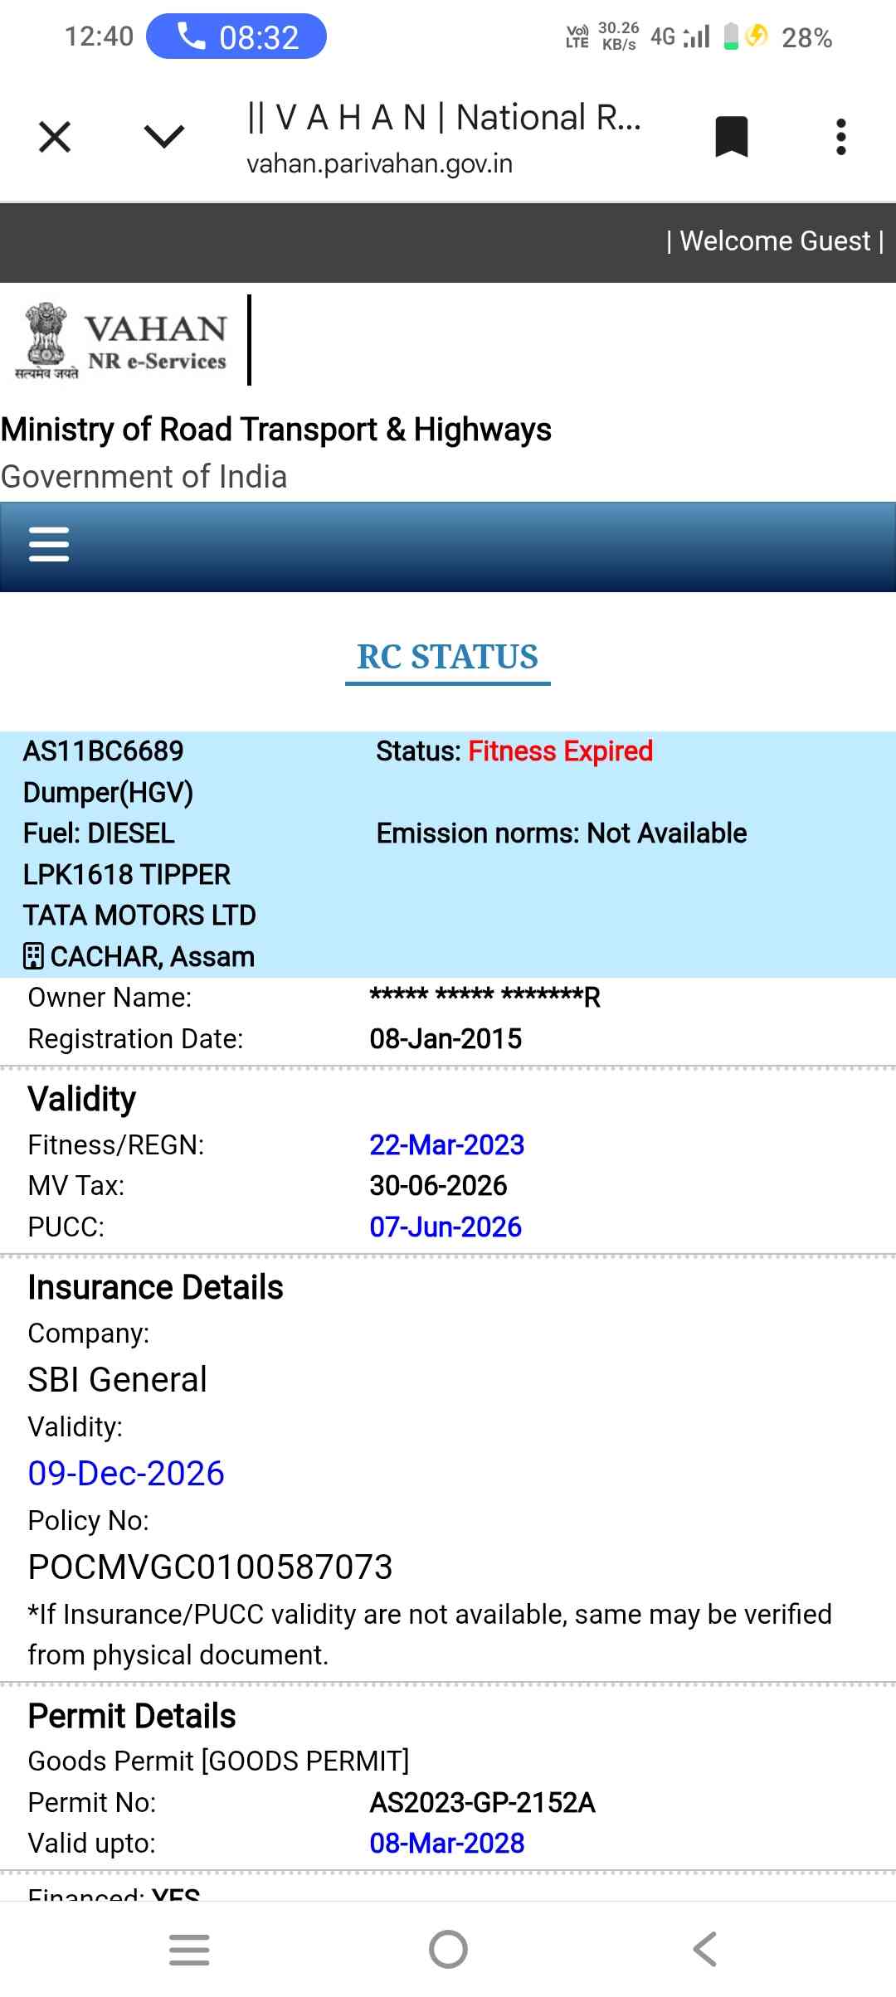
Task: Tap the RC STATUS heading tab
Action: click(x=447, y=657)
